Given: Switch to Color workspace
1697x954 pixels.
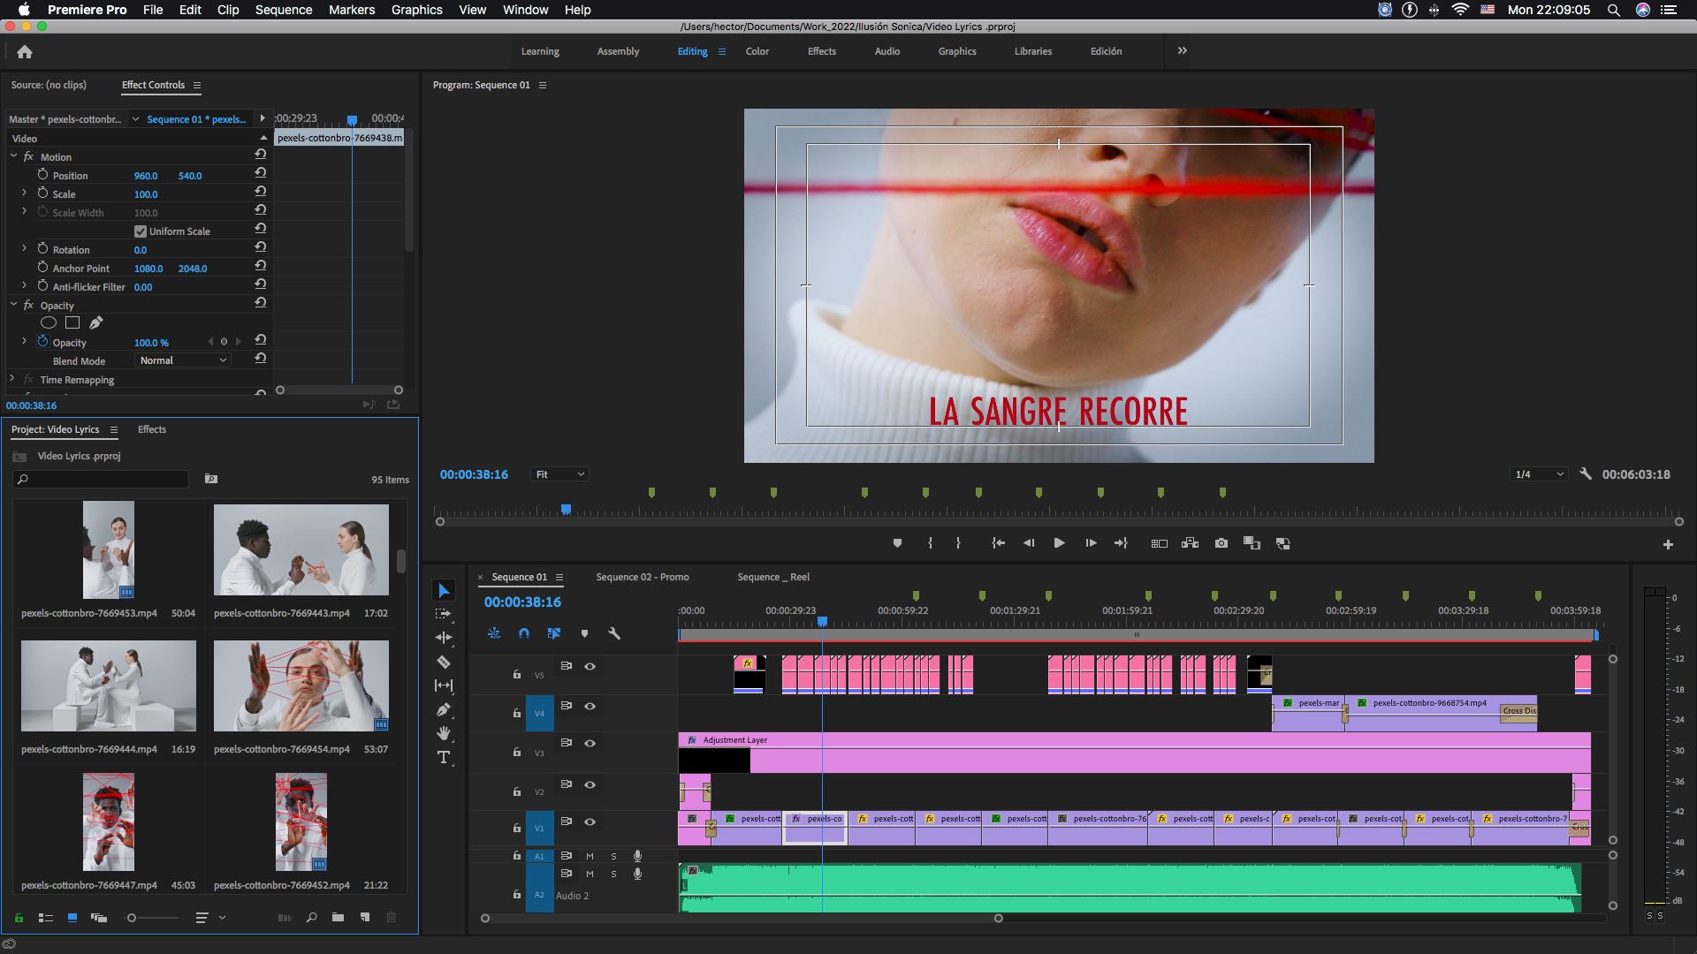Looking at the screenshot, I should click(757, 51).
